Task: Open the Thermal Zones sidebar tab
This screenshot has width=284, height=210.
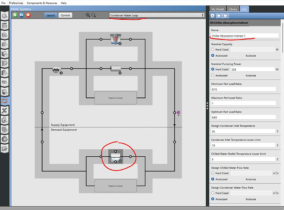Action: coord(5,92)
